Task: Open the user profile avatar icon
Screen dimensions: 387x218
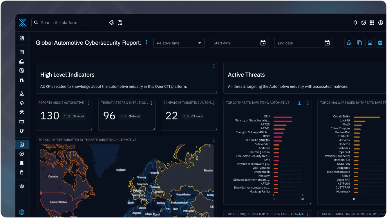Action: (x=381, y=23)
